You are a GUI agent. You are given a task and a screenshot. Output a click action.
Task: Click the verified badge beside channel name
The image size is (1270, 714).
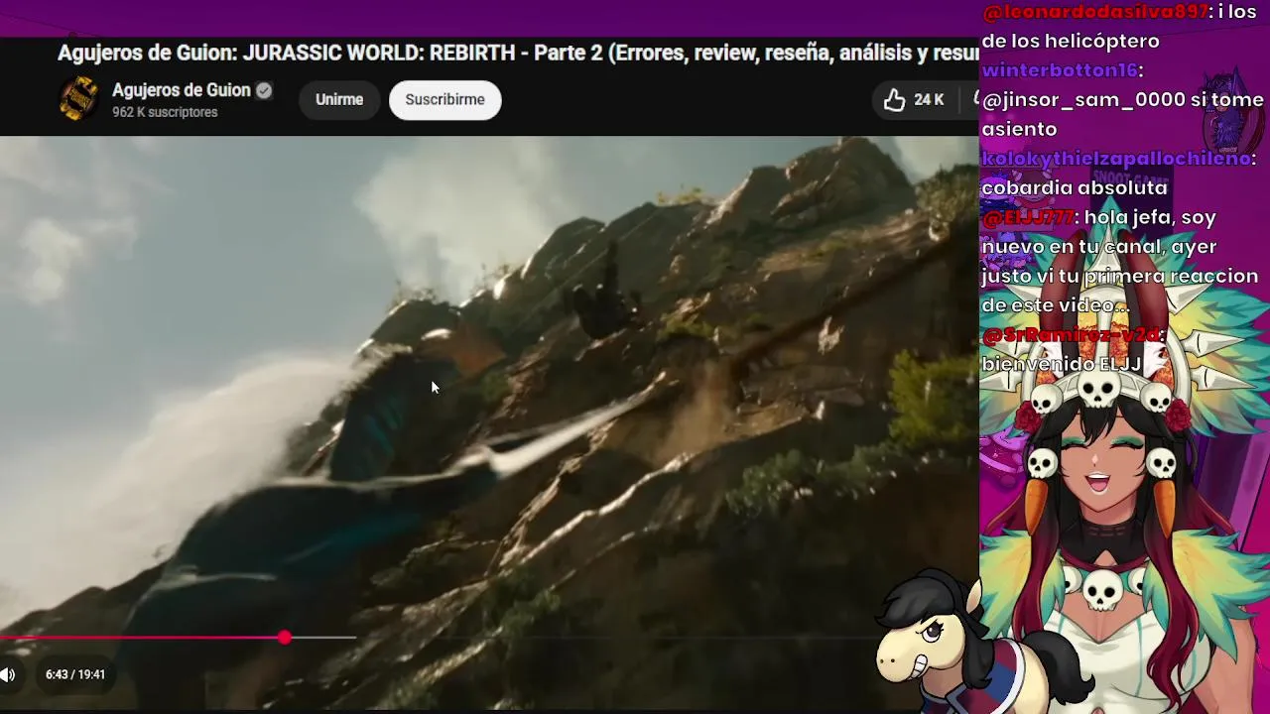[x=264, y=90]
